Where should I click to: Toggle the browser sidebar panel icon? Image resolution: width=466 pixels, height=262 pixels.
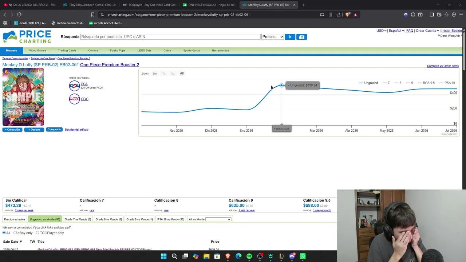click(432, 15)
